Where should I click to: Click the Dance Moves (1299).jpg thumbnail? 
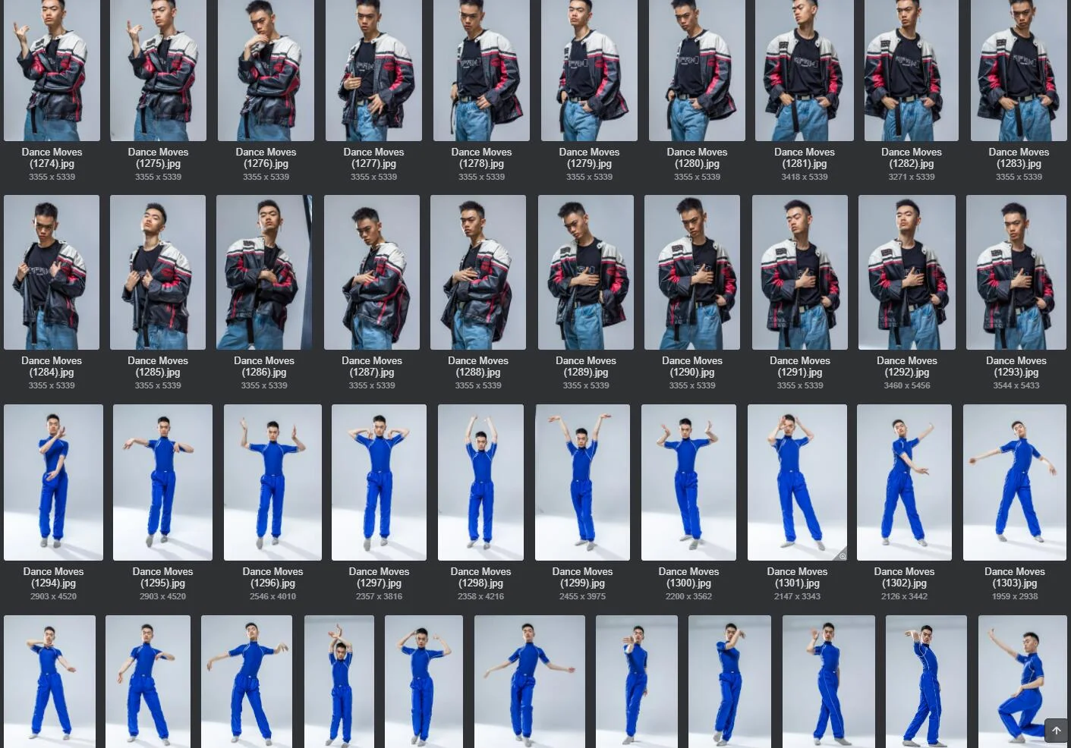(582, 482)
